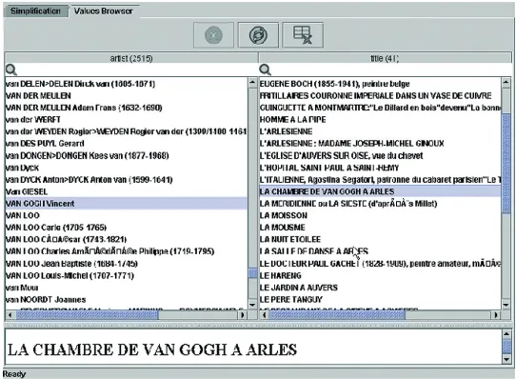Select artist row Van GIESEL
516x379 pixels.
pos(127,191)
